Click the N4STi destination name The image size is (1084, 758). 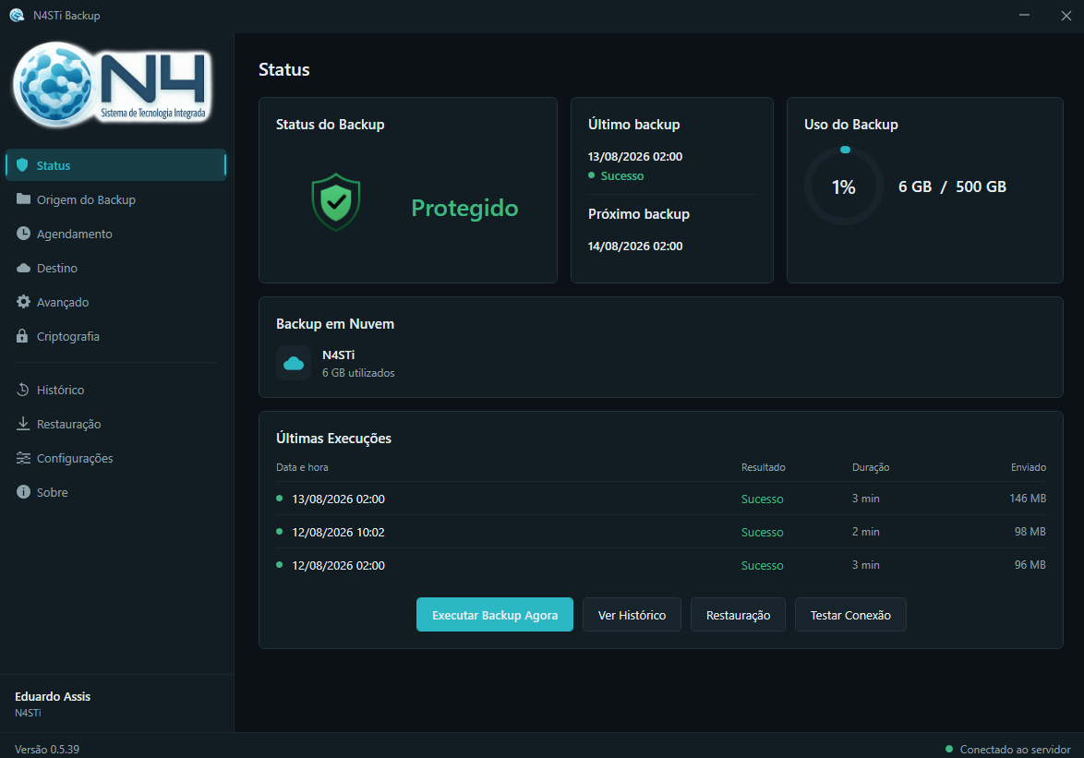click(339, 355)
